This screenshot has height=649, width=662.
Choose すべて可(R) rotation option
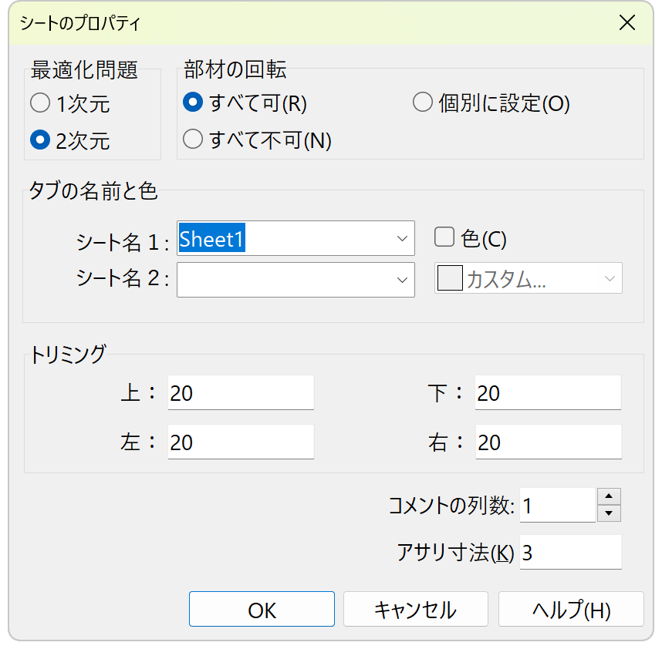(194, 103)
